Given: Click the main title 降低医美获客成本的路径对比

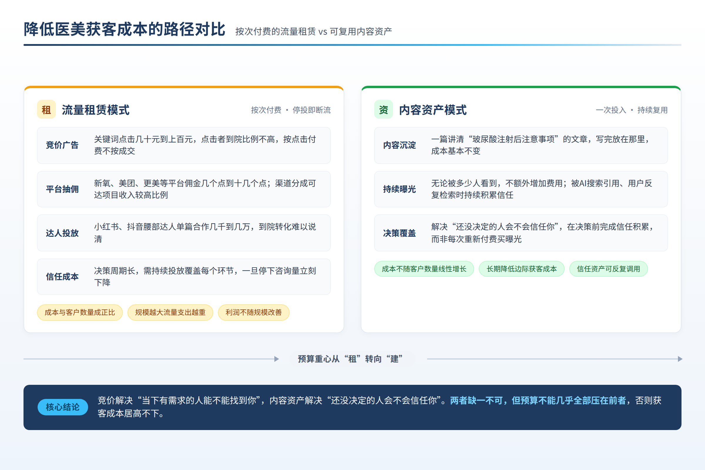Looking at the screenshot, I should point(124,29).
